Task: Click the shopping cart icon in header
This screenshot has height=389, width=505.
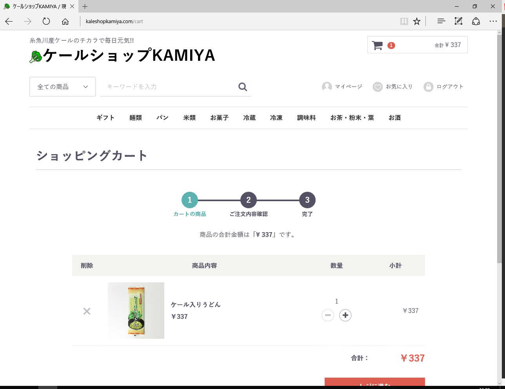Action: (x=377, y=45)
